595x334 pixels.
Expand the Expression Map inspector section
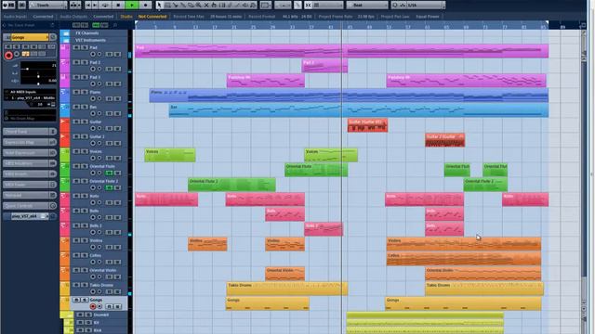[x=30, y=142]
